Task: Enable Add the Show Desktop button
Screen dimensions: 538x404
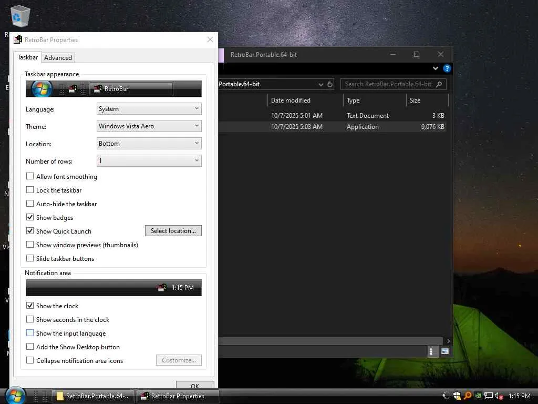Action: 30,347
